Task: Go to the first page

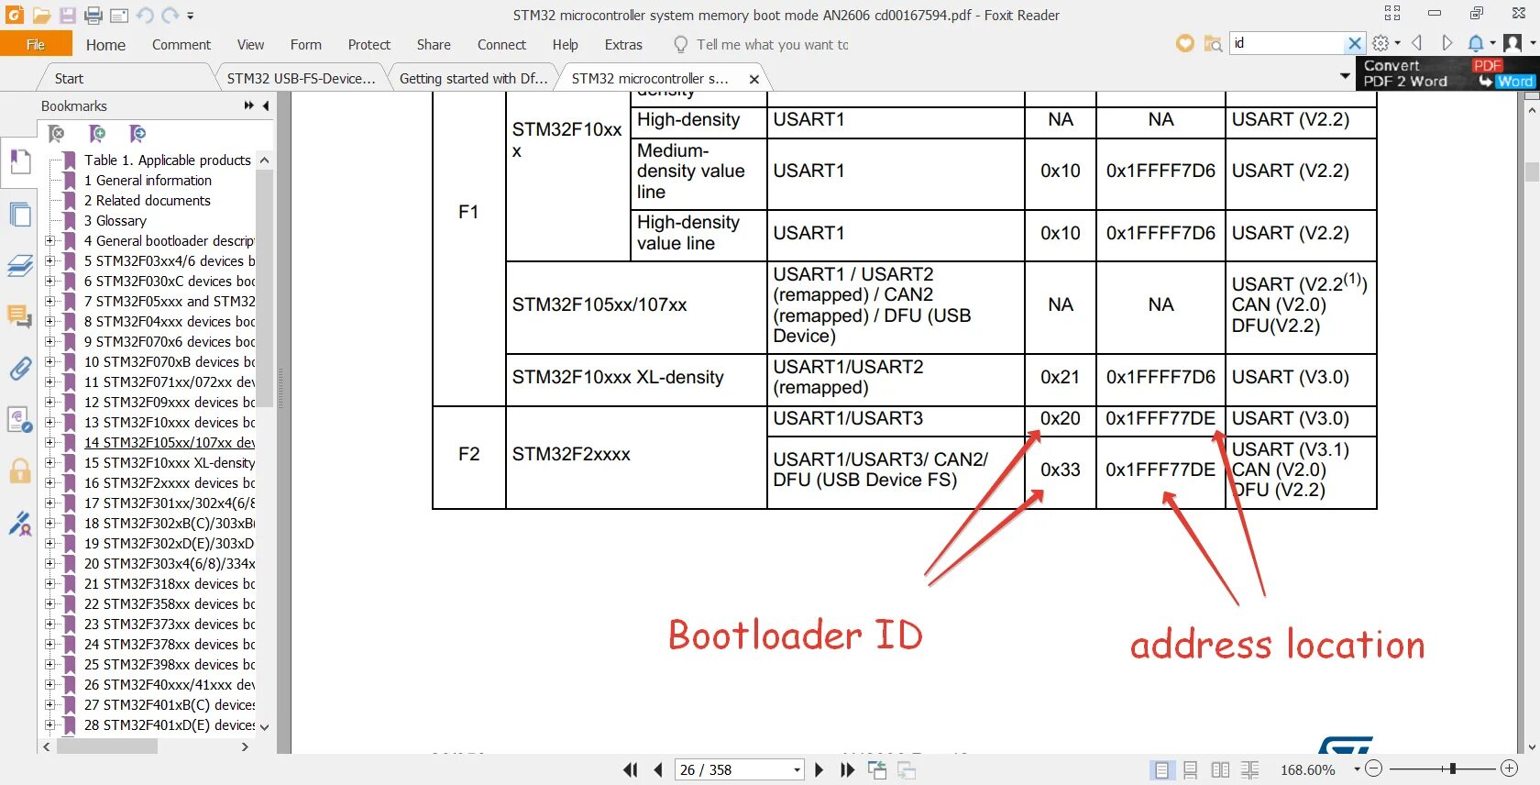Action: coord(631,770)
